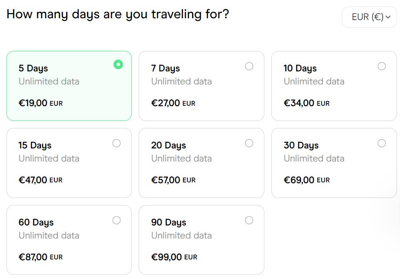The height and width of the screenshot is (279, 400).
Task: Select the 60 Days plan radio button
Action: [117, 220]
